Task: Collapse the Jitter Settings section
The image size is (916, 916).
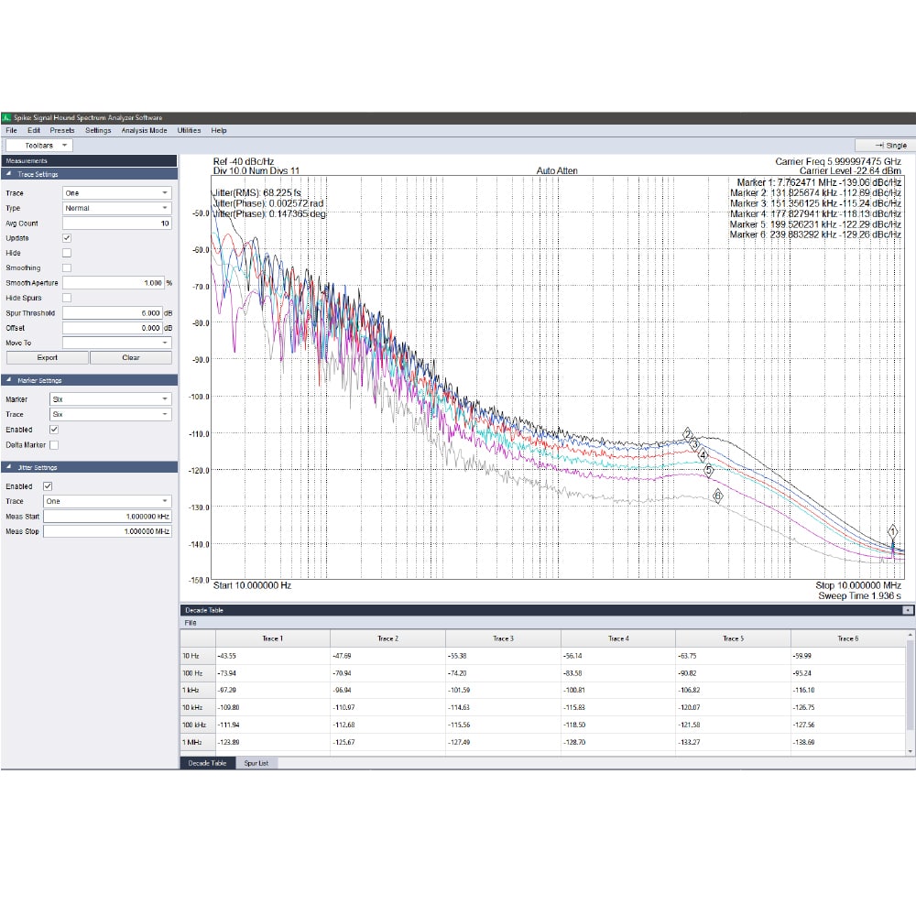Action: click(9, 467)
